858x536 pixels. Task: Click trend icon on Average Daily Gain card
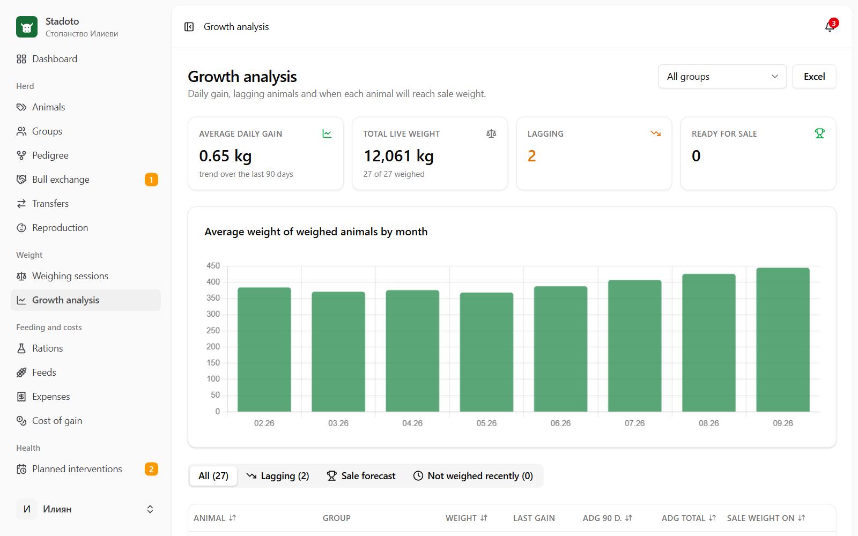tap(327, 133)
